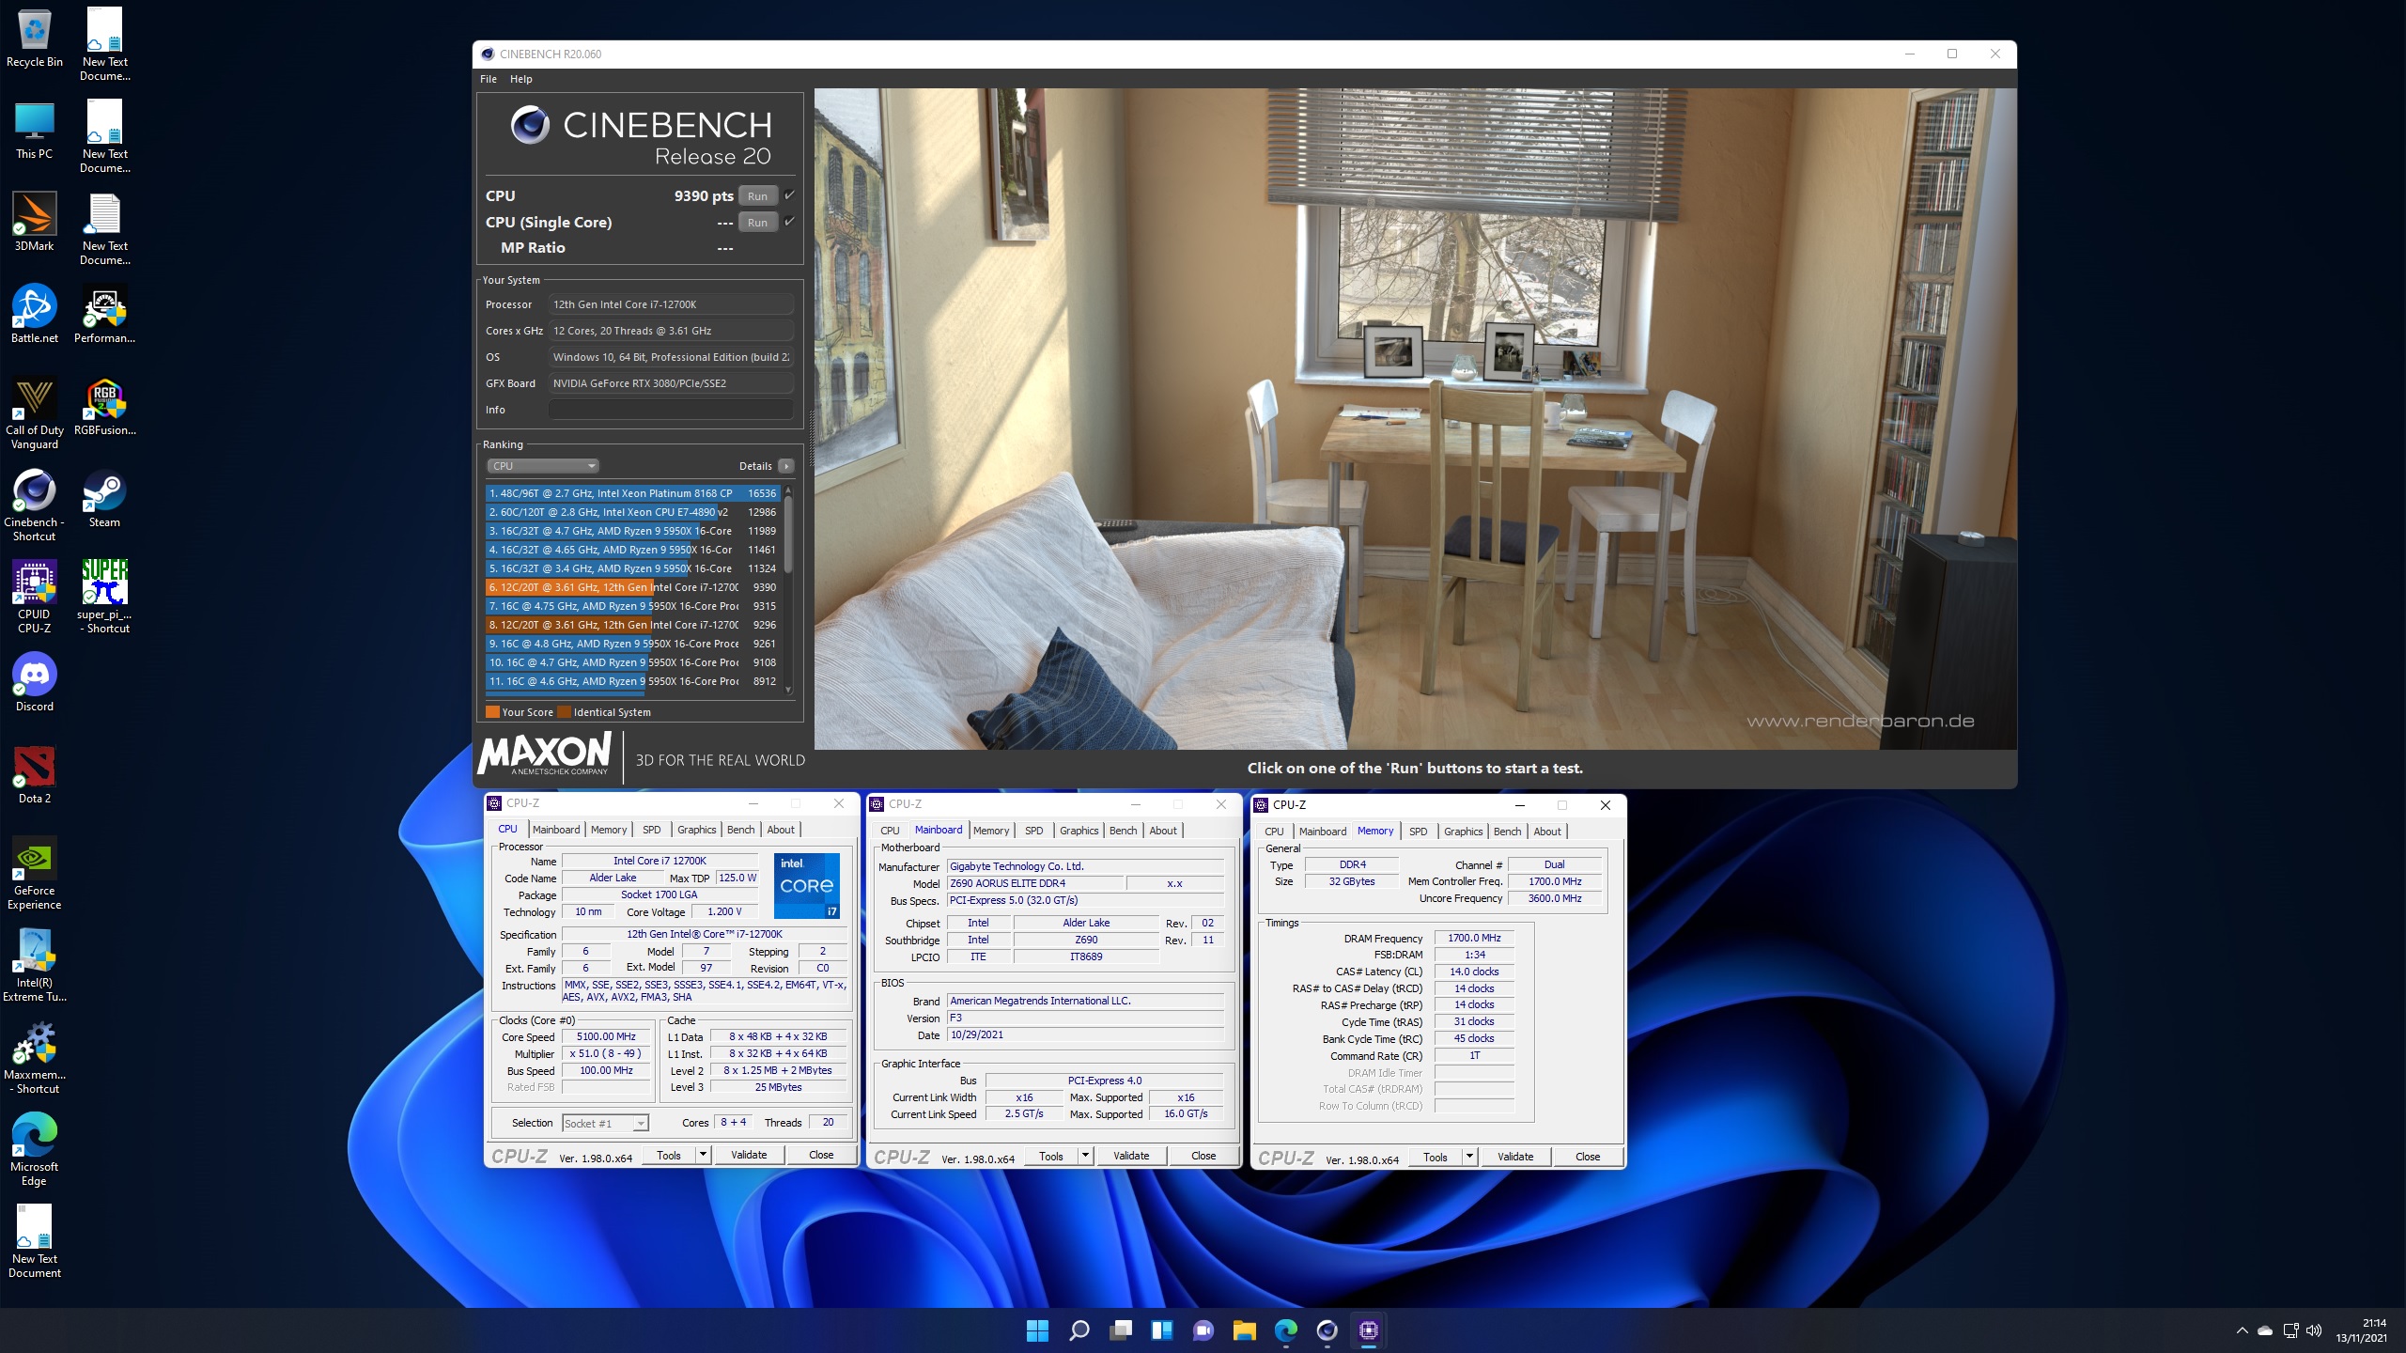Click the ranking list scrollbar
The image size is (2406, 1353).
click(x=788, y=533)
